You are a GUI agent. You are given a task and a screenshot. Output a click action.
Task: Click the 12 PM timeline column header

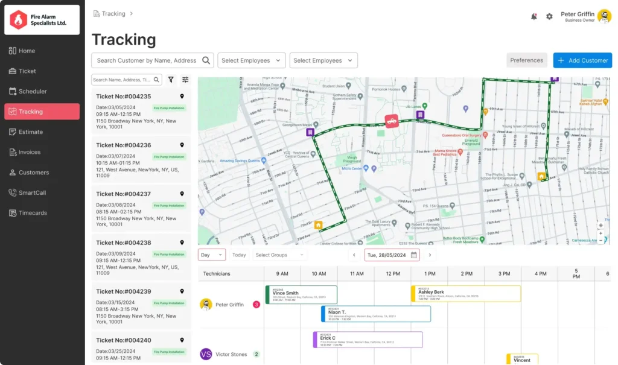(x=393, y=273)
